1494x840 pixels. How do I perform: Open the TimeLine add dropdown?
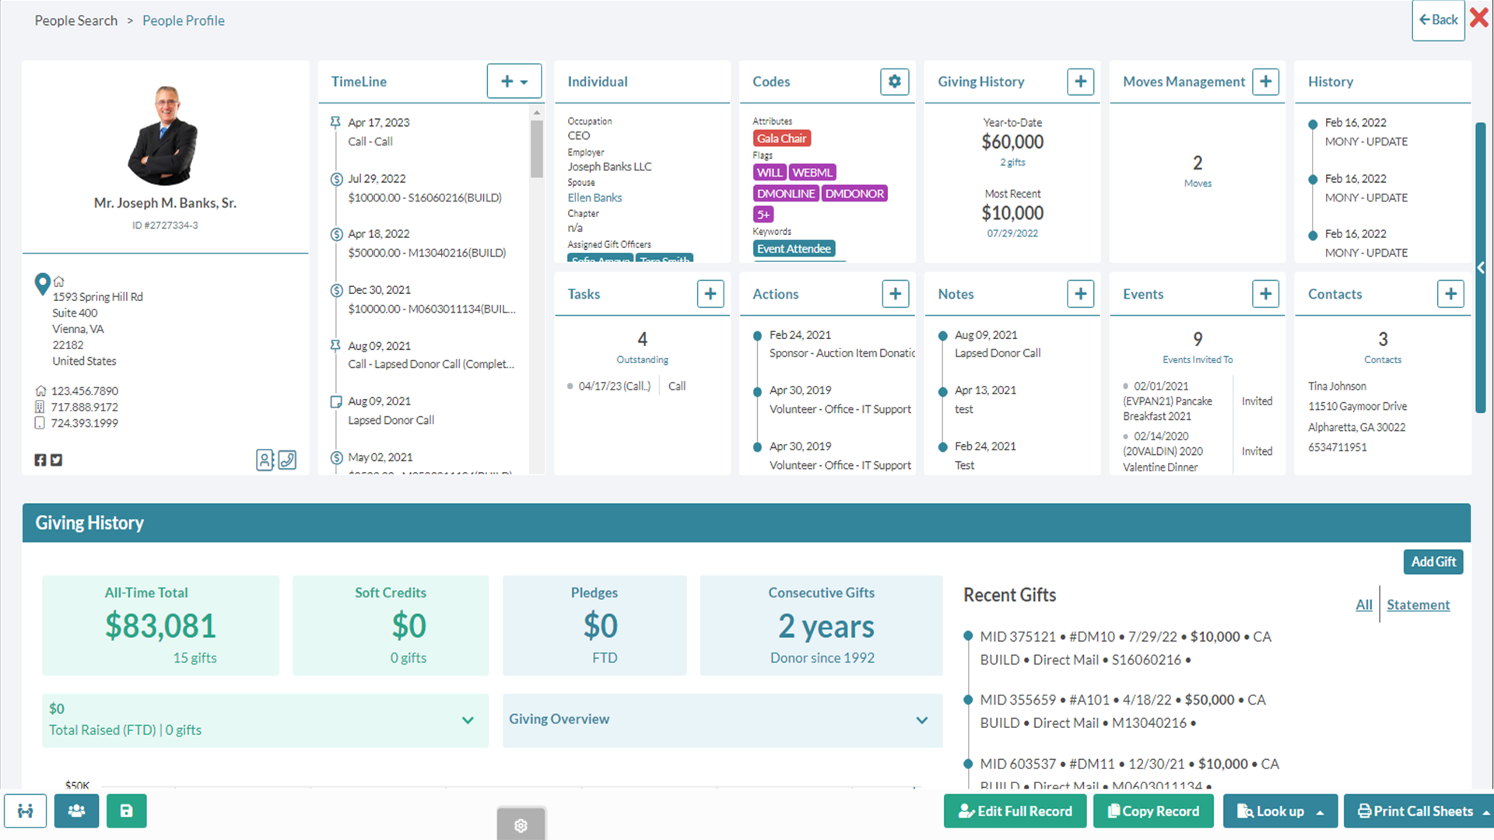coord(514,82)
